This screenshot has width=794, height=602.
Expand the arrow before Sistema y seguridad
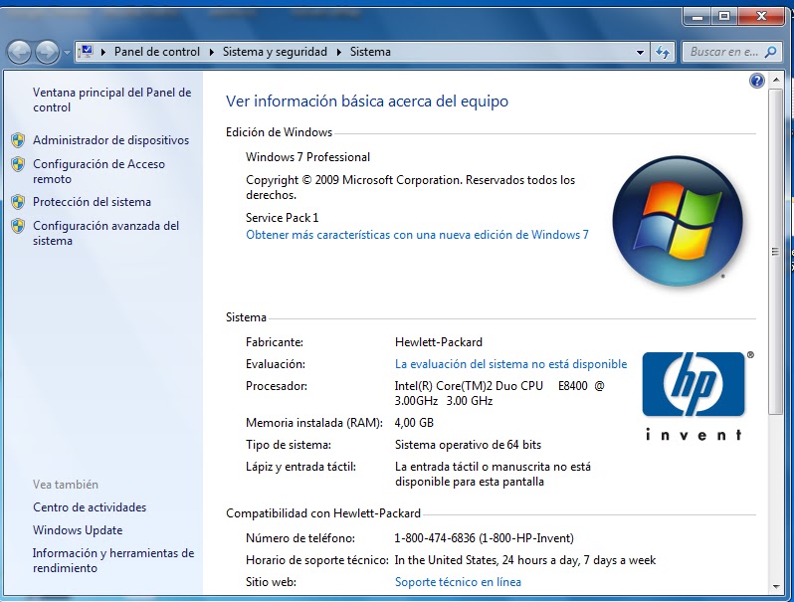[x=212, y=52]
